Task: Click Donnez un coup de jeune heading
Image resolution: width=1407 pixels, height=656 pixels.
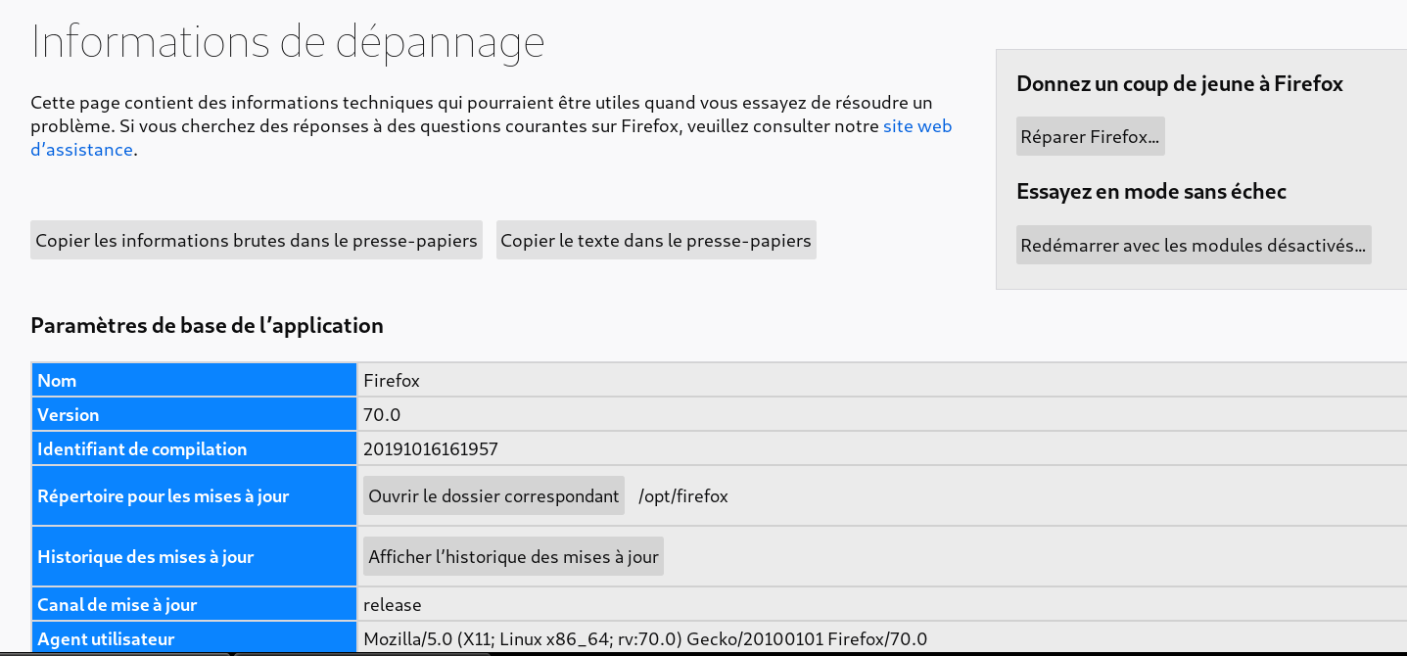Action: tap(1180, 84)
